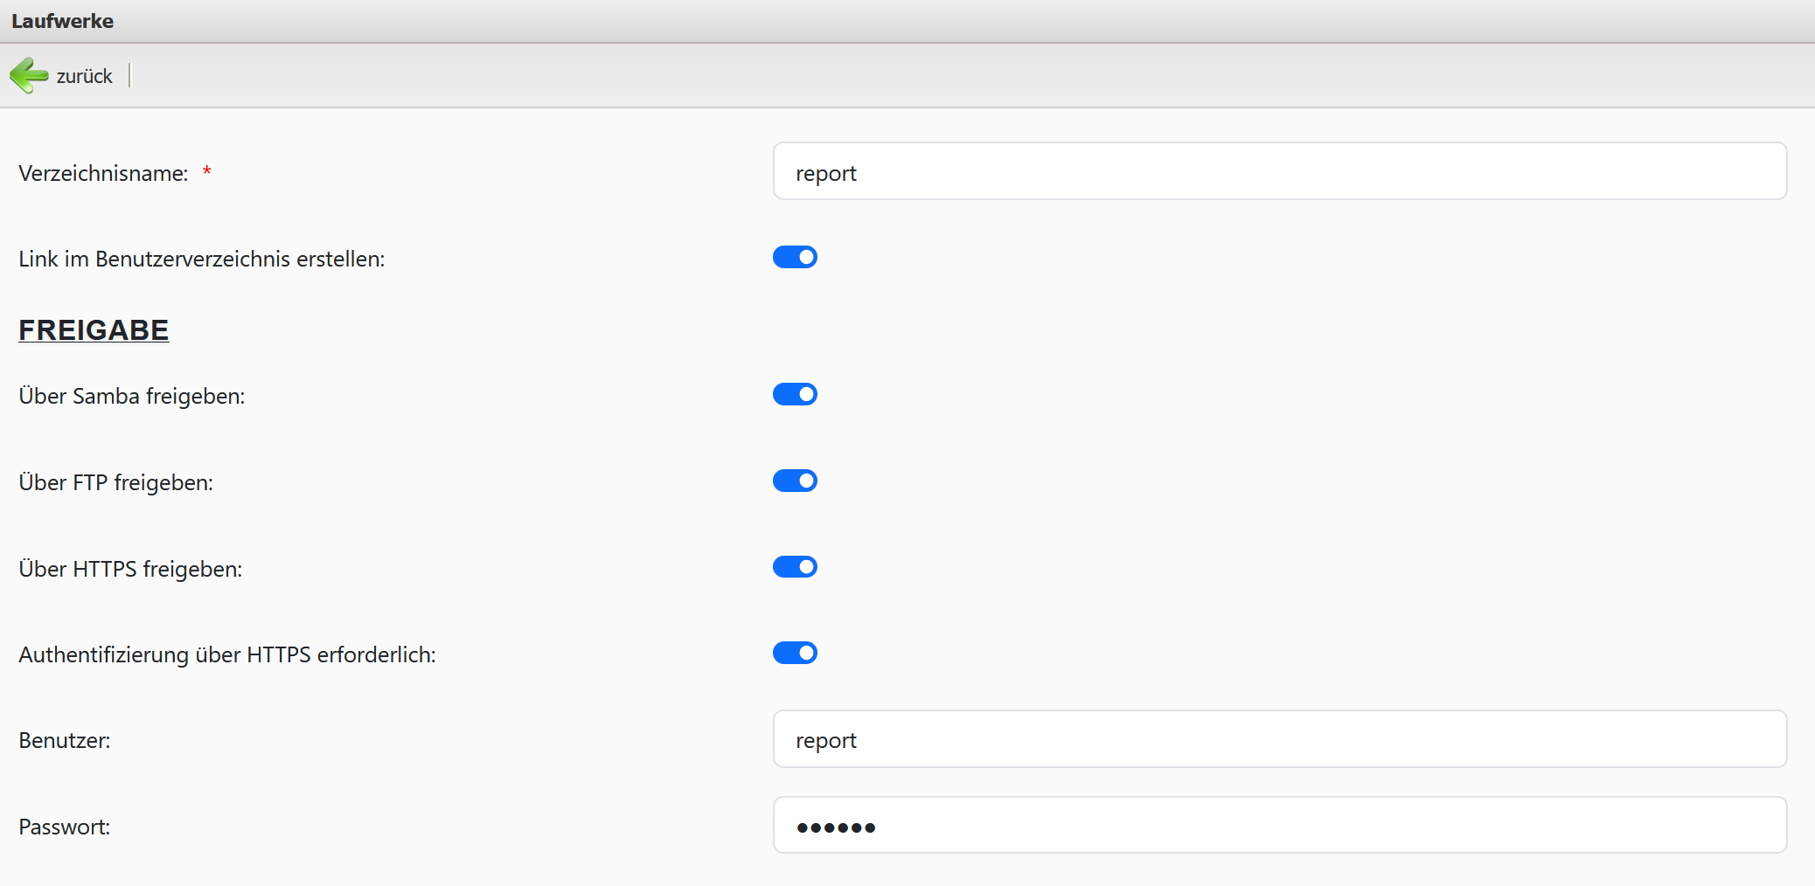Click the "zurück" link text
The image size is (1815, 886).
click(x=84, y=77)
